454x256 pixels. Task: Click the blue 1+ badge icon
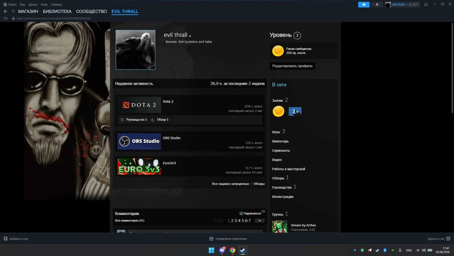(x=295, y=111)
